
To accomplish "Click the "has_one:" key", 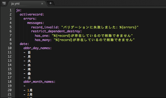I will (42, 36).
